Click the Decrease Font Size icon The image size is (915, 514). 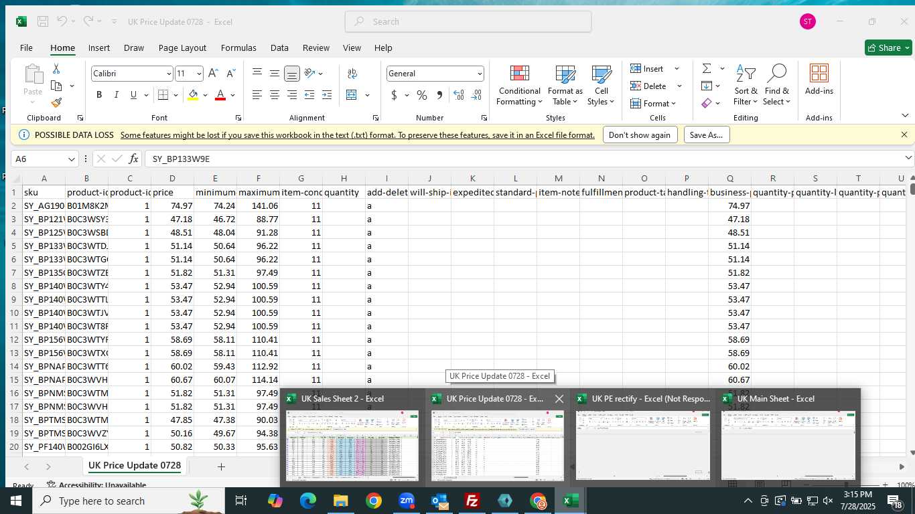coord(230,74)
